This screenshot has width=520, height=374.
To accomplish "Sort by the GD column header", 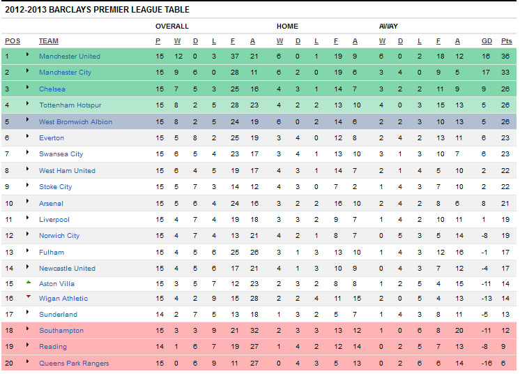I will [x=487, y=40].
